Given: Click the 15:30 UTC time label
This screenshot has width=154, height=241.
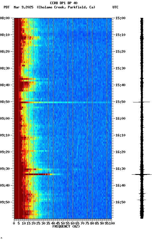Looking at the screenshot, I should coord(121,68).
